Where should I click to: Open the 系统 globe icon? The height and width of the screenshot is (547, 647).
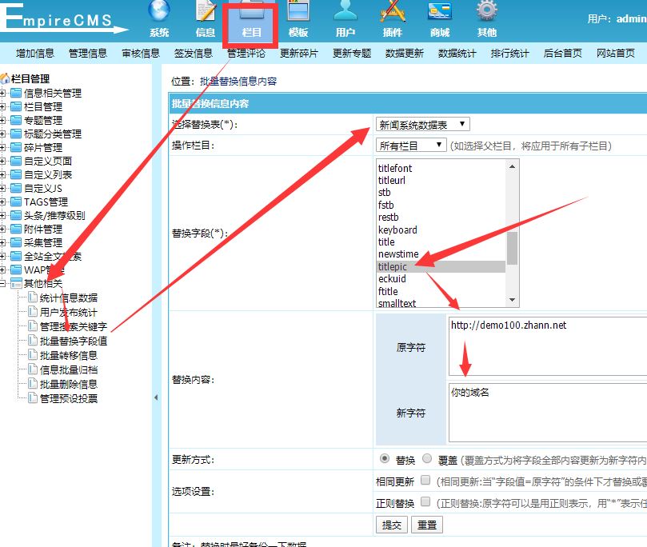tap(159, 13)
